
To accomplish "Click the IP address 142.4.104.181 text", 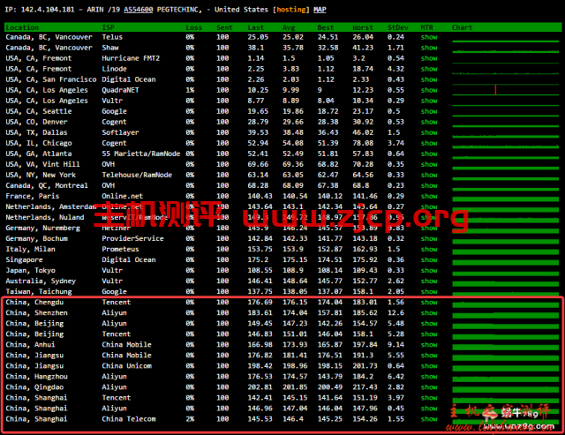I will (x=48, y=10).
